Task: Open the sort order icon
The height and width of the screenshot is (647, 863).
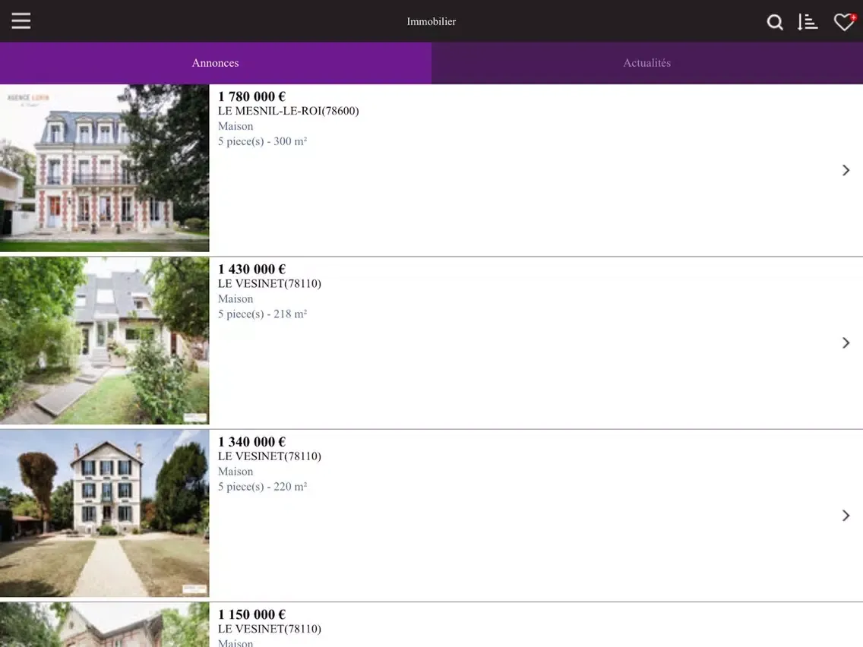Action: point(808,22)
